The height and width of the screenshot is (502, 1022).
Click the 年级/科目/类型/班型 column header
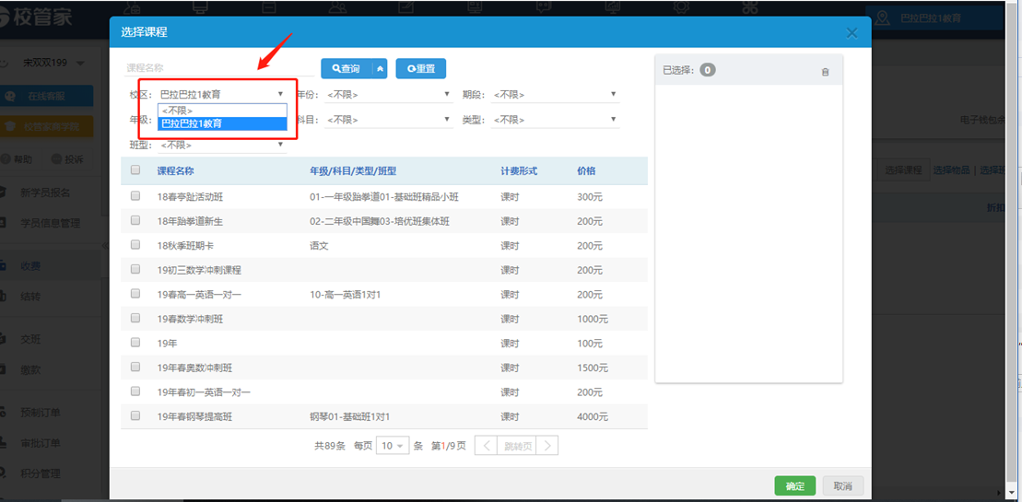click(x=353, y=171)
